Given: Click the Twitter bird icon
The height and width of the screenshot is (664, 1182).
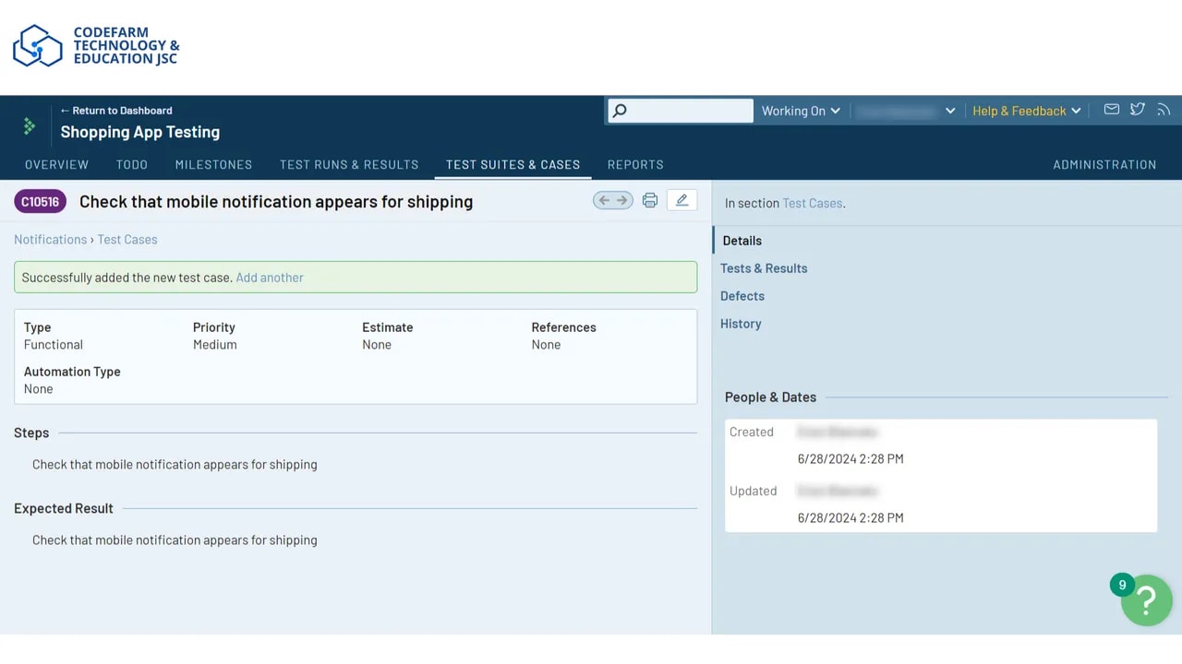Looking at the screenshot, I should (x=1138, y=110).
